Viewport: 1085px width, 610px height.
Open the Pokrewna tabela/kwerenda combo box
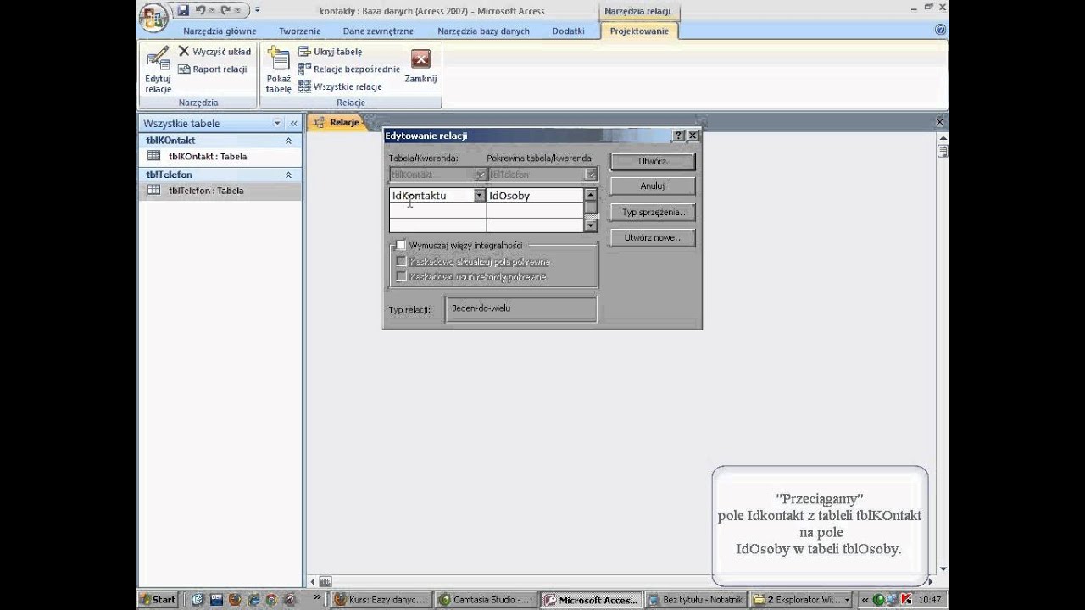pyautogui.click(x=542, y=175)
